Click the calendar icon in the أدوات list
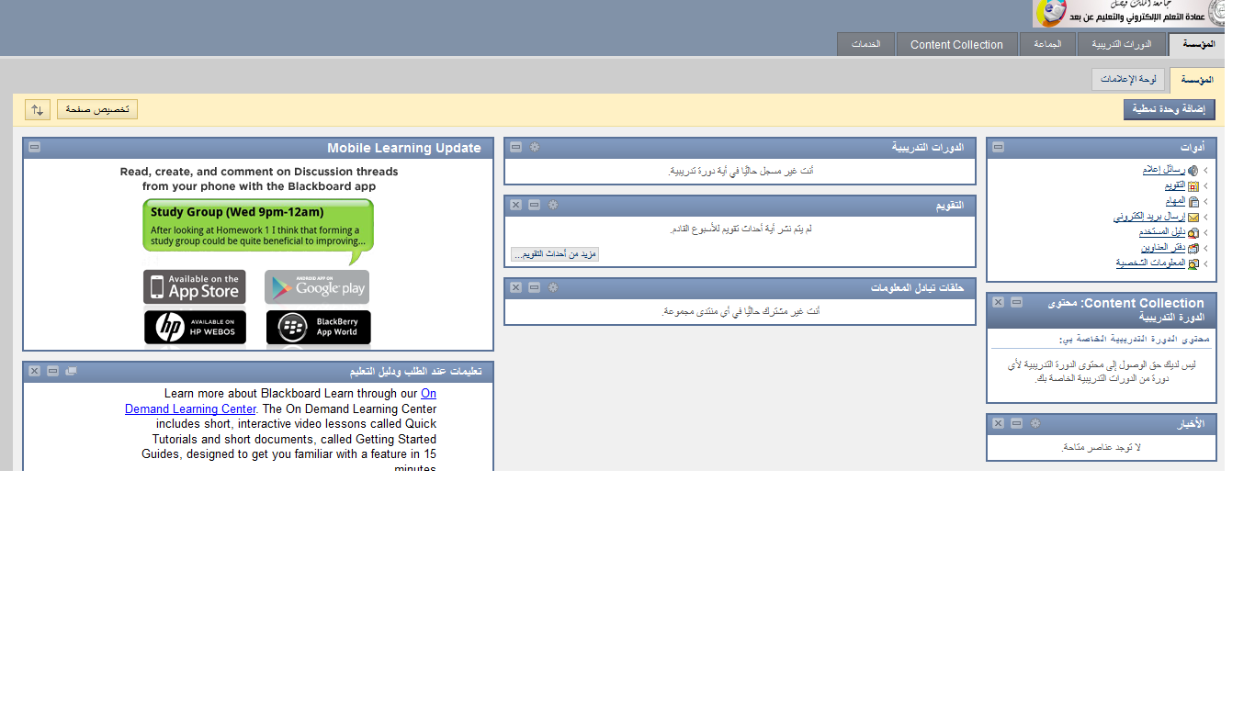 [x=1193, y=186]
